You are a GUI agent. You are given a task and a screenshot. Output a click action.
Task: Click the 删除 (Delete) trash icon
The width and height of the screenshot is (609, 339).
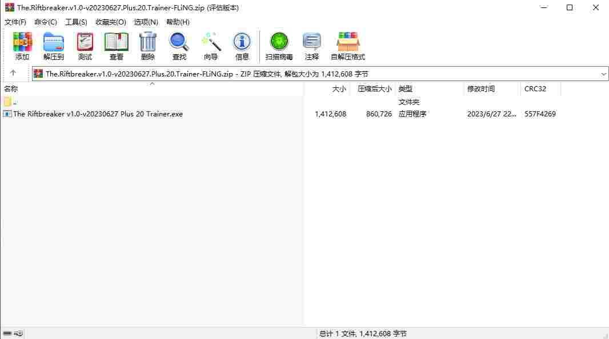(x=147, y=42)
